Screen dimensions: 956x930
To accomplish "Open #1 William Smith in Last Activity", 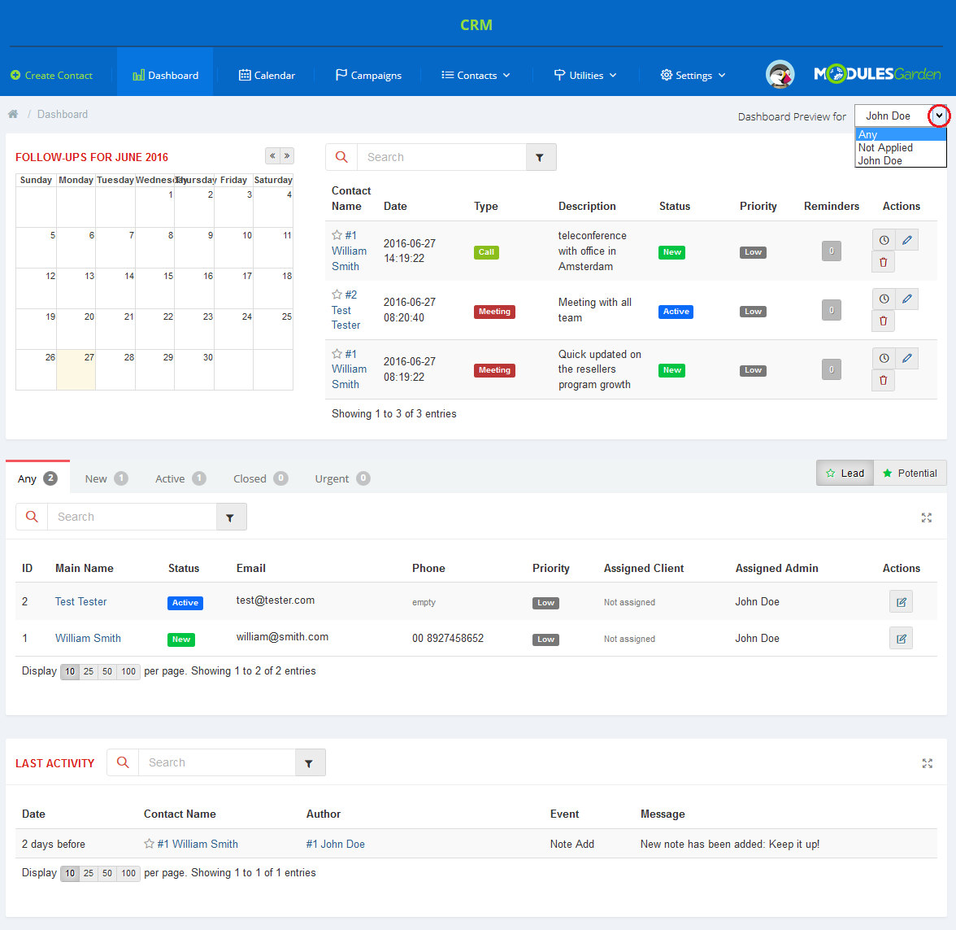I will [198, 844].
